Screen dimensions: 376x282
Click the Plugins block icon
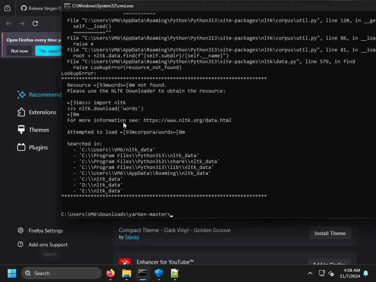point(21,147)
